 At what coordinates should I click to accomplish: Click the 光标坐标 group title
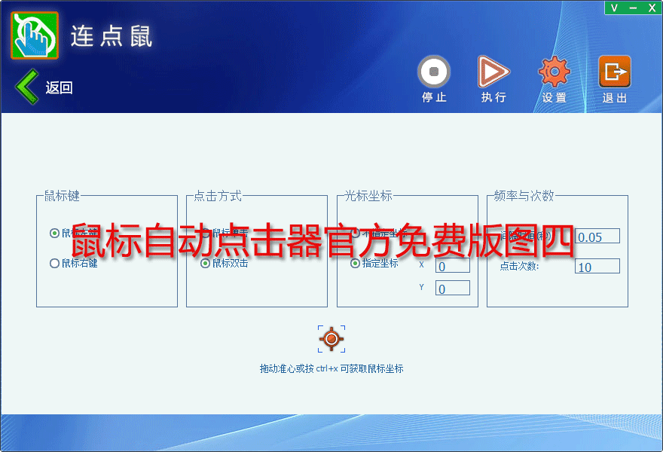pos(368,196)
